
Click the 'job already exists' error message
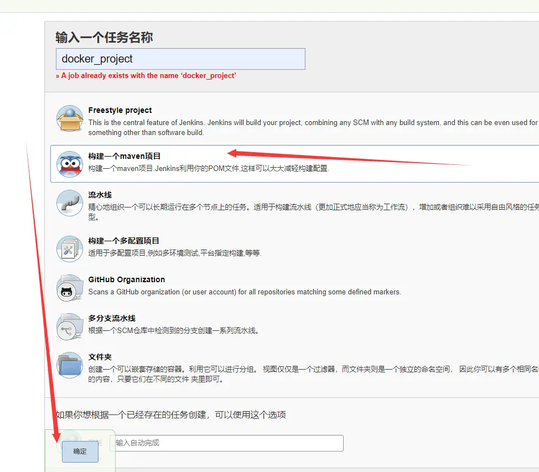pos(146,76)
